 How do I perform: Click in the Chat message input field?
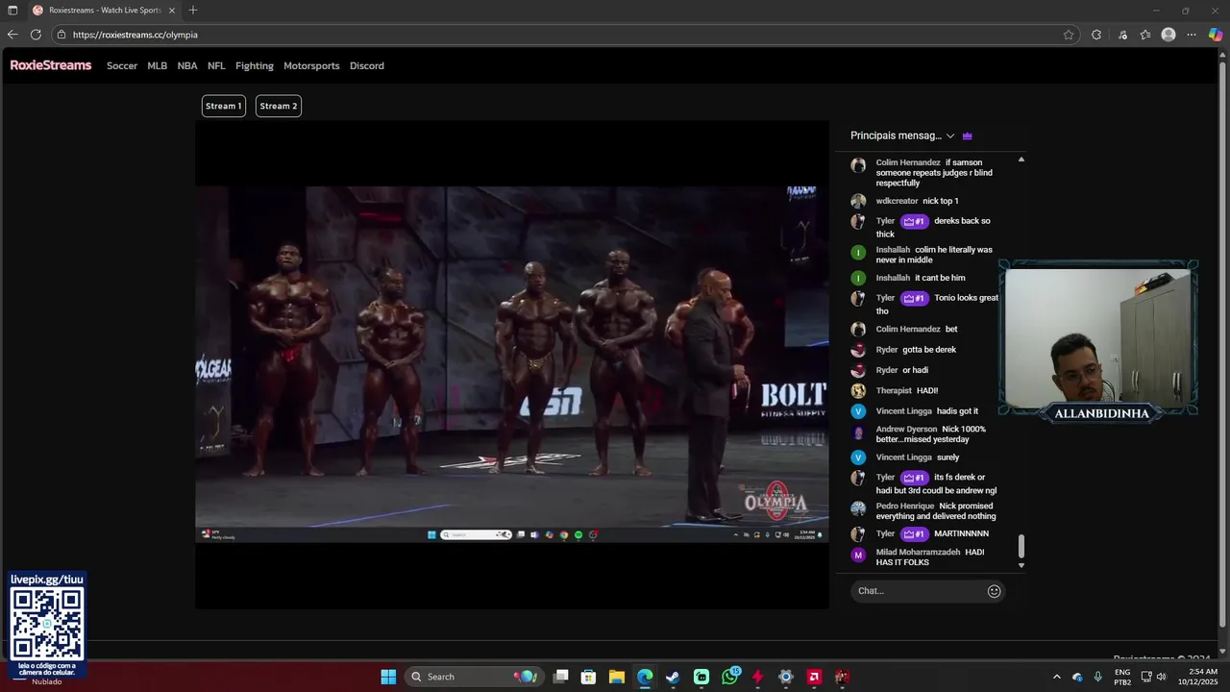919,591
